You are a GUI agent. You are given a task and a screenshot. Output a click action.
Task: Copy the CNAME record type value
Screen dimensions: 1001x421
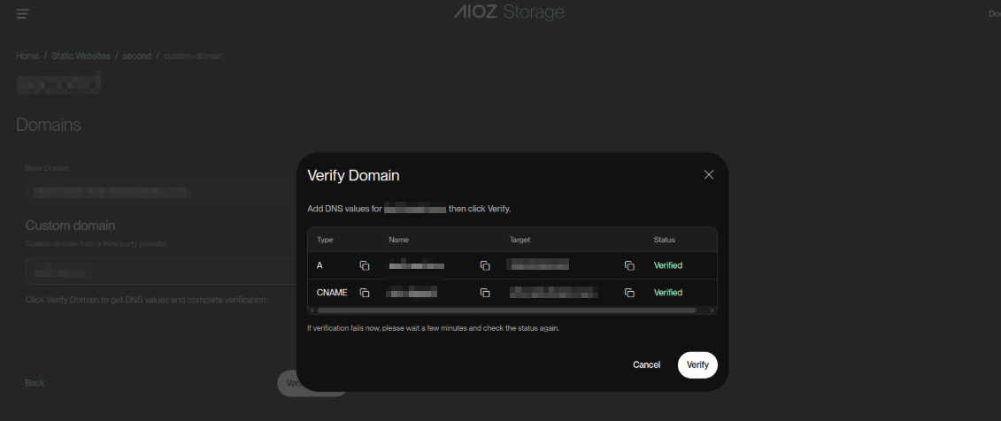pyautogui.click(x=365, y=293)
